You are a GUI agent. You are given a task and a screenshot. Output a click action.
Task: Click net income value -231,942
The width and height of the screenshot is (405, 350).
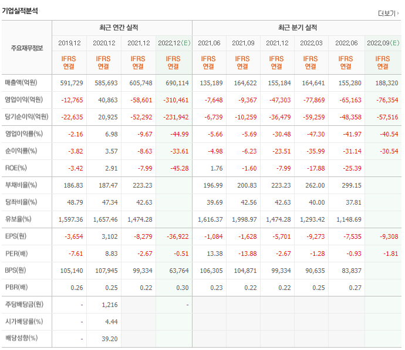pyautogui.click(x=176, y=117)
